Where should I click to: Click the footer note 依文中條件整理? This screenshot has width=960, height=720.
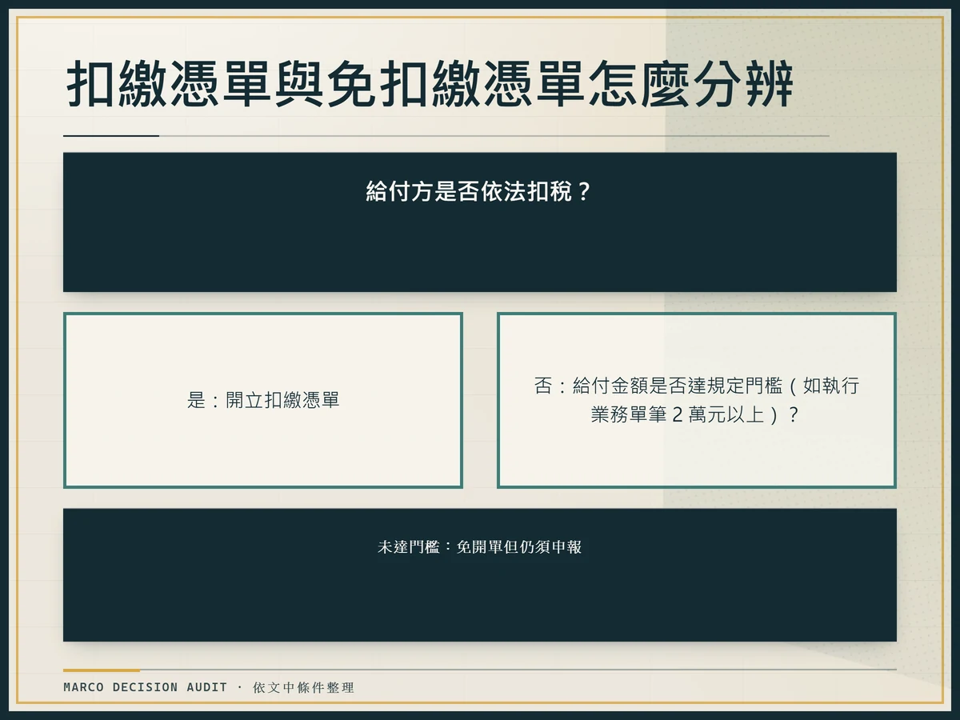(x=303, y=687)
